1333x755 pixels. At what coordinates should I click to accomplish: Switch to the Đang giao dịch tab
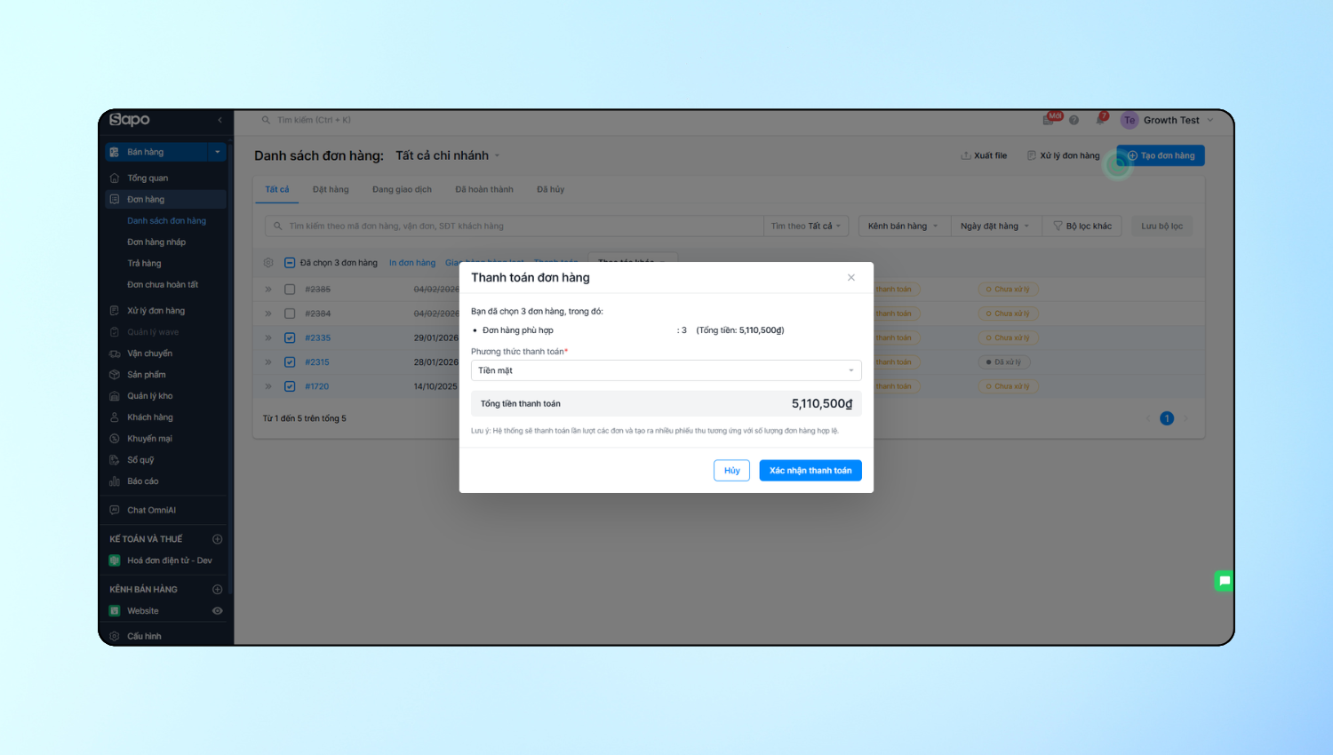coord(402,189)
